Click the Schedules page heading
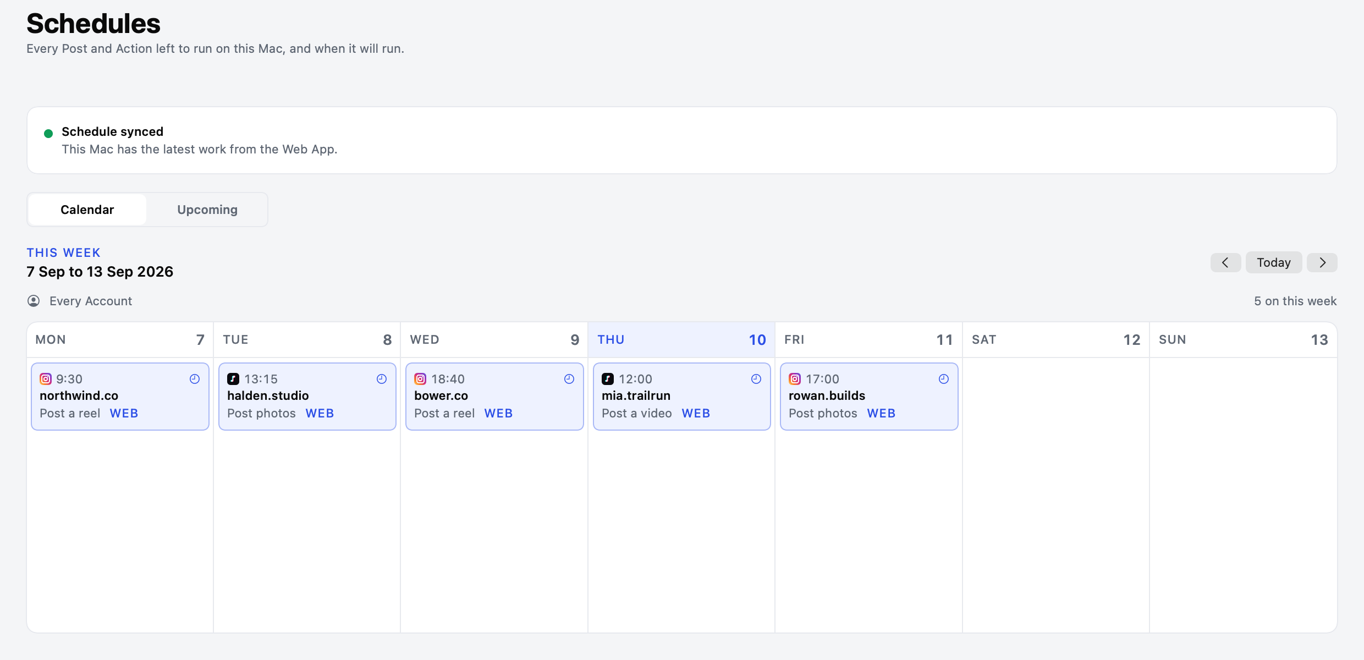This screenshot has width=1364, height=660. (x=94, y=24)
